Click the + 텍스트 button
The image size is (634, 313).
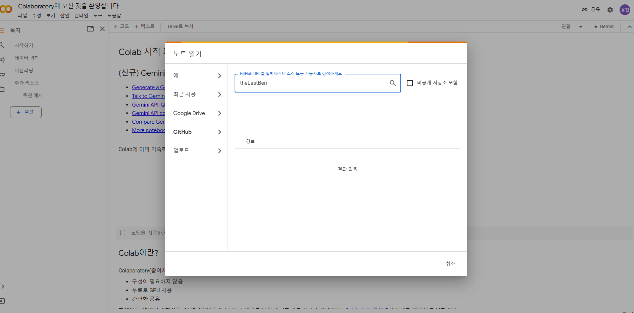[145, 26]
